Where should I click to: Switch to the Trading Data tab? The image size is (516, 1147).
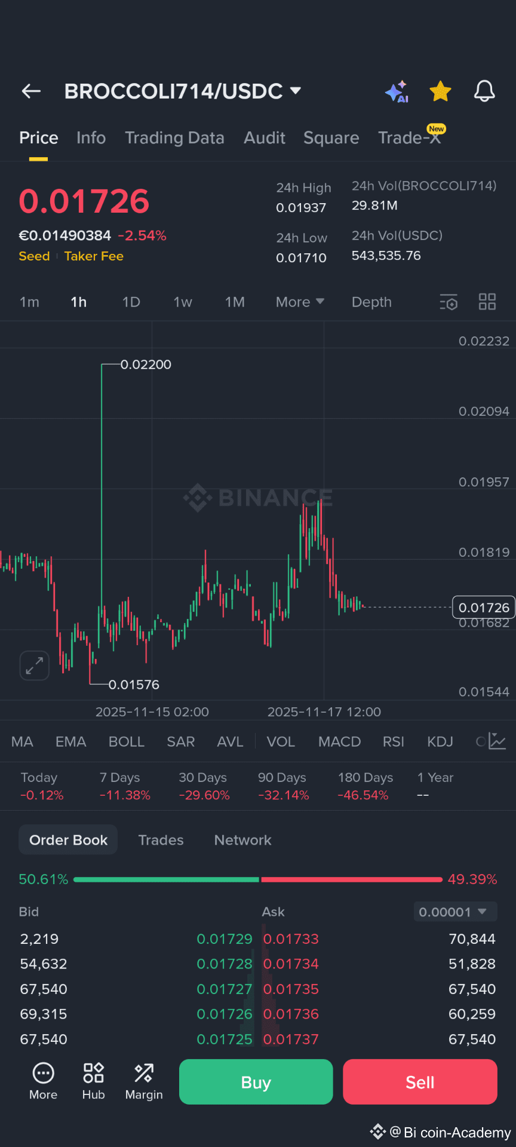(174, 138)
